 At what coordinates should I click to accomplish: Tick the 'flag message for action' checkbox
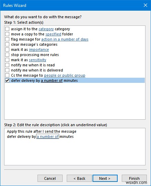[x=7, y=39]
